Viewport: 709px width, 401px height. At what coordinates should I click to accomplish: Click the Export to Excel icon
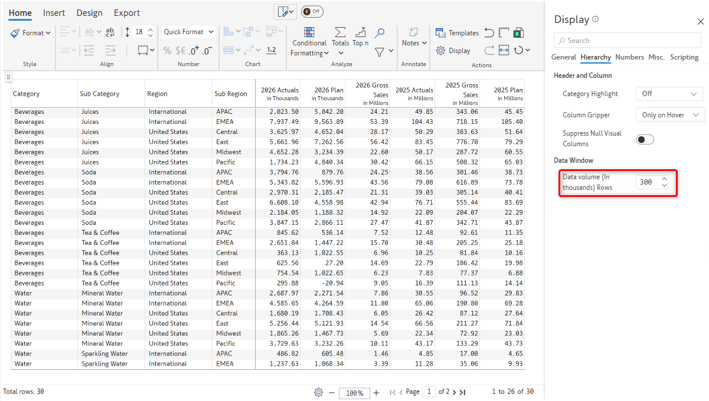pos(519,33)
